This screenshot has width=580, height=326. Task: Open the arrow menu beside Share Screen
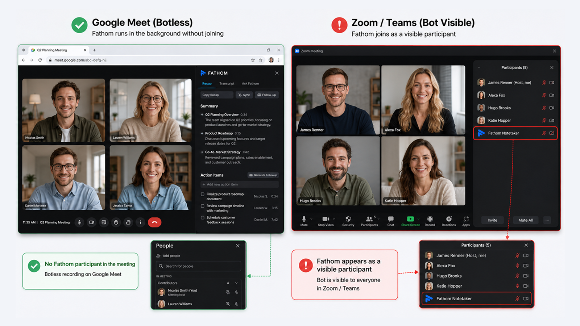click(418, 219)
